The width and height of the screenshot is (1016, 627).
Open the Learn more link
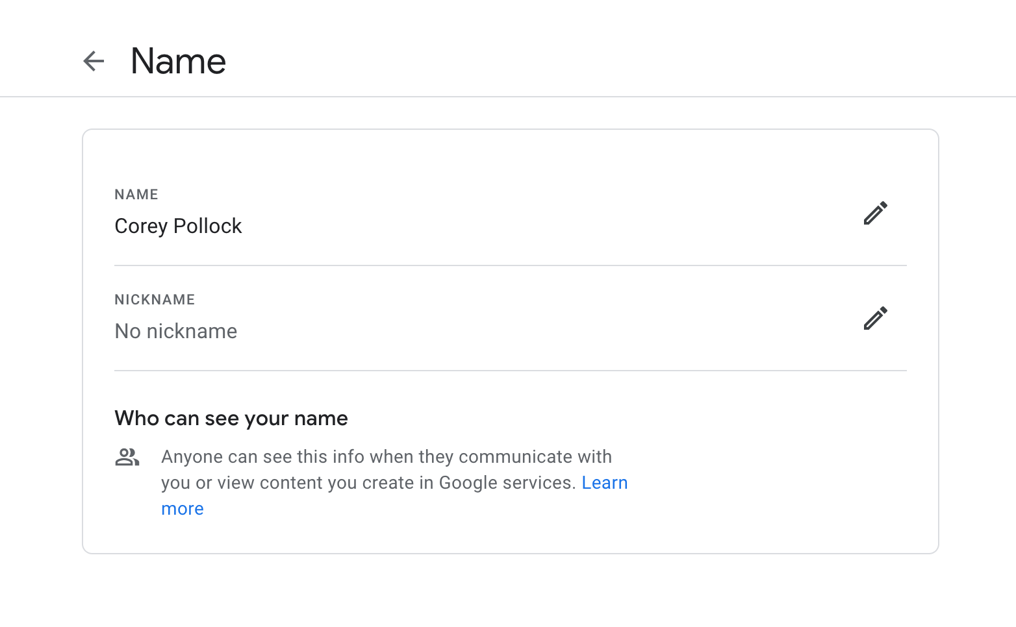tap(604, 483)
